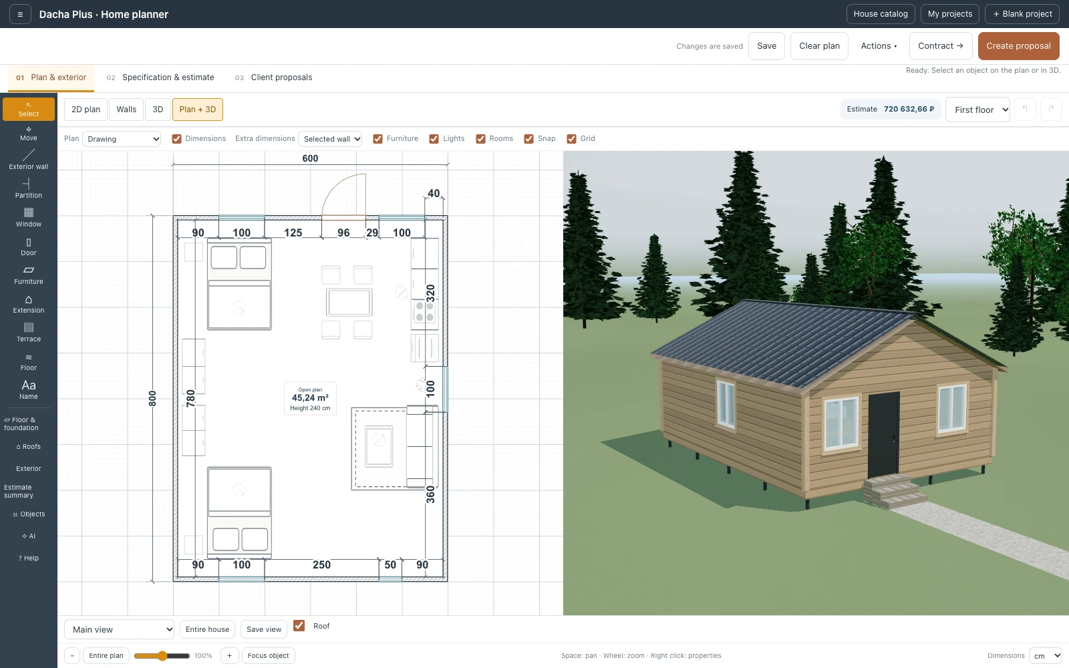Undo the last action arrow
This screenshot has height=668, width=1069.
click(x=1025, y=110)
